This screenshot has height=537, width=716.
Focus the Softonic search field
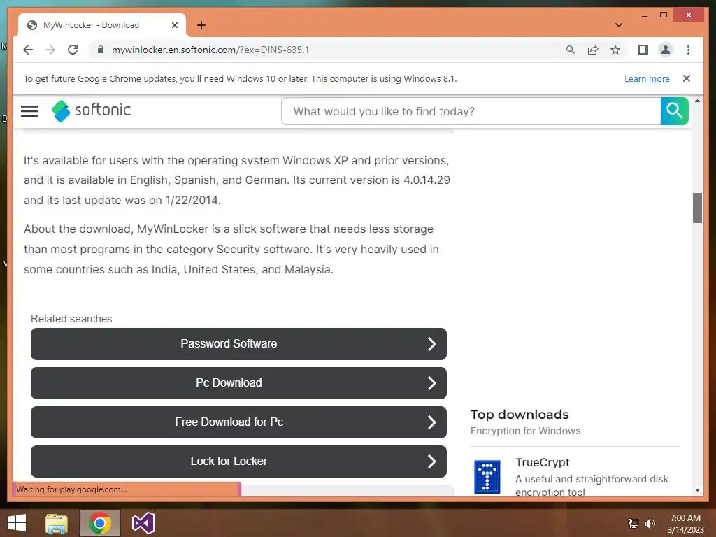click(x=471, y=111)
